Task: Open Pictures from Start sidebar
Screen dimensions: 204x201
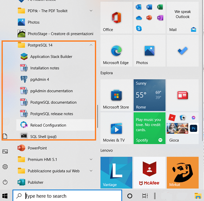Action: point(5,151)
